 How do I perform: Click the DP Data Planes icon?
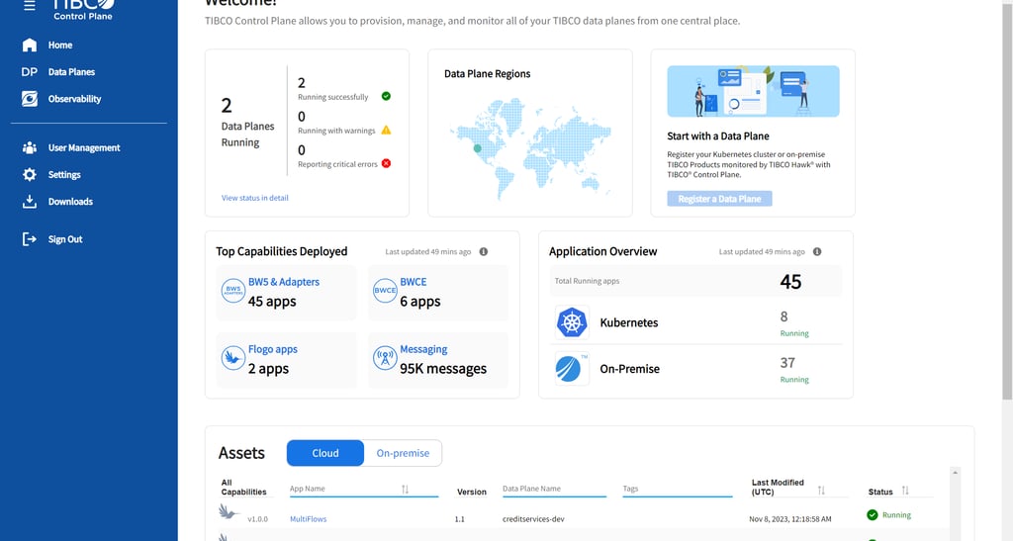[x=29, y=71]
